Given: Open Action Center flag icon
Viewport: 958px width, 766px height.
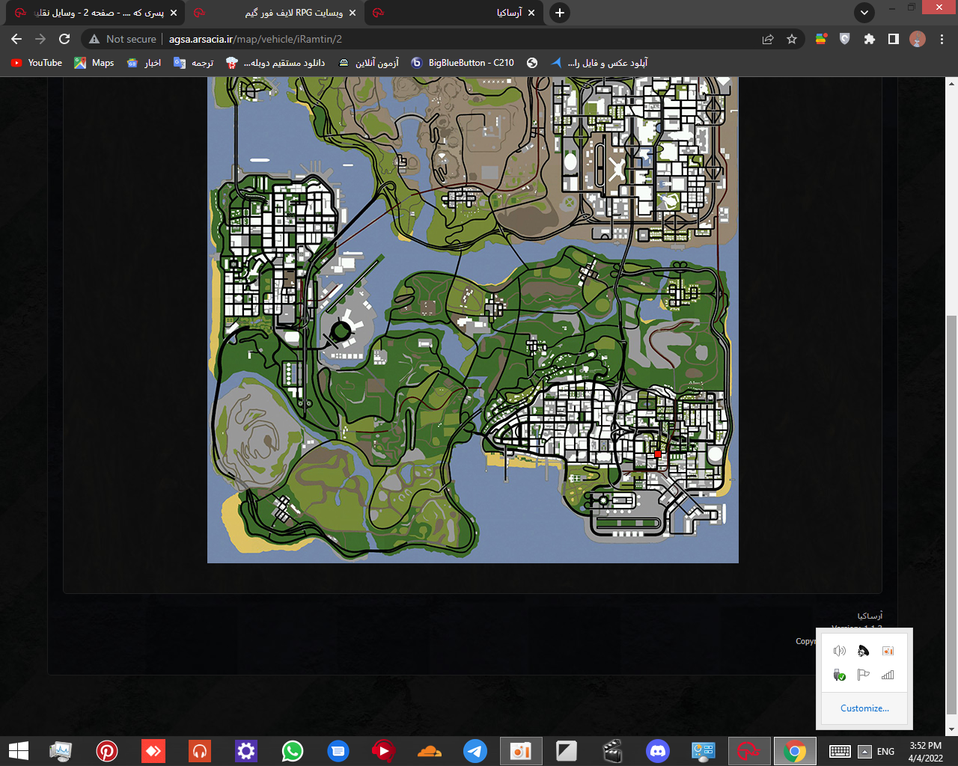Looking at the screenshot, I should click(x=864, y=675).
